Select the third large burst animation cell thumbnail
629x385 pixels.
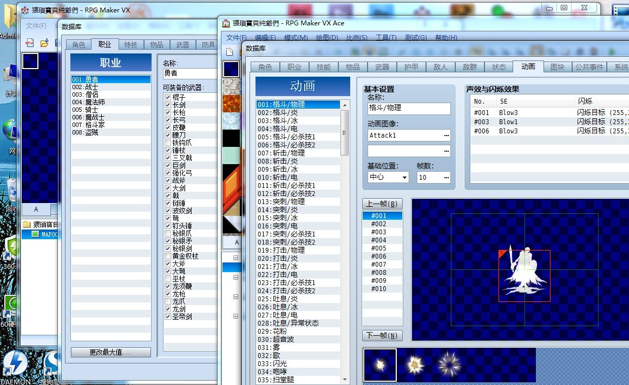[449, 364]
